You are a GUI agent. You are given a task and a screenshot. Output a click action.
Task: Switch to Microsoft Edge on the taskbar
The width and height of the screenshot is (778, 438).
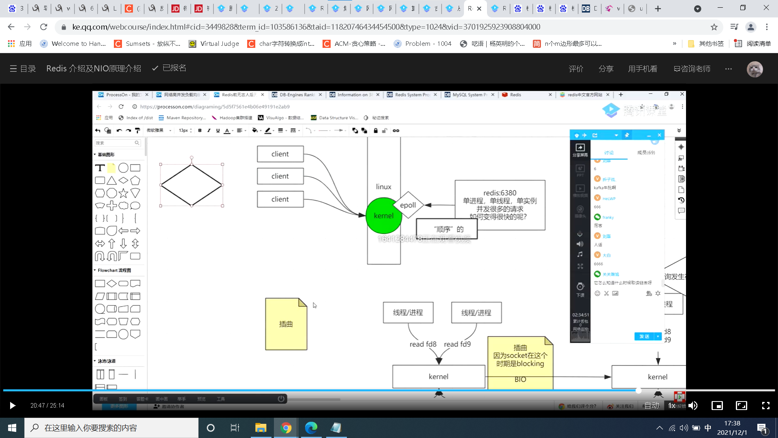311,428
